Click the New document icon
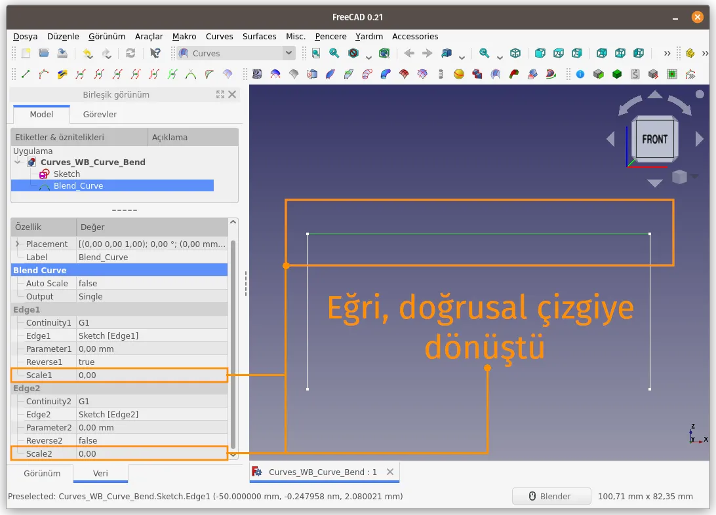The height and width of the screenshot is (515, 716). pos(26,53)
